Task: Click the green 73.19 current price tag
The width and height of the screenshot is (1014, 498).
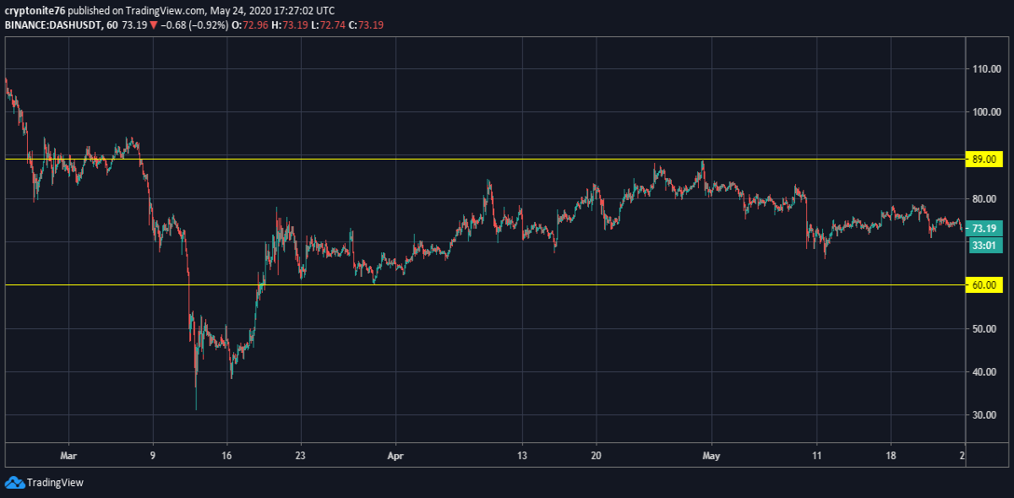Action: 985,229
